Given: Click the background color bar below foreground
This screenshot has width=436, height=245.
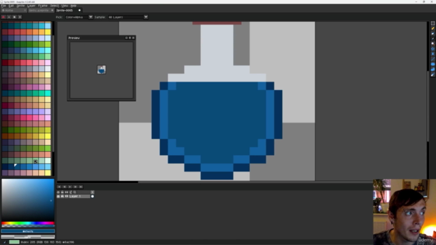Looking at the screenshot, I should point(28,237).
